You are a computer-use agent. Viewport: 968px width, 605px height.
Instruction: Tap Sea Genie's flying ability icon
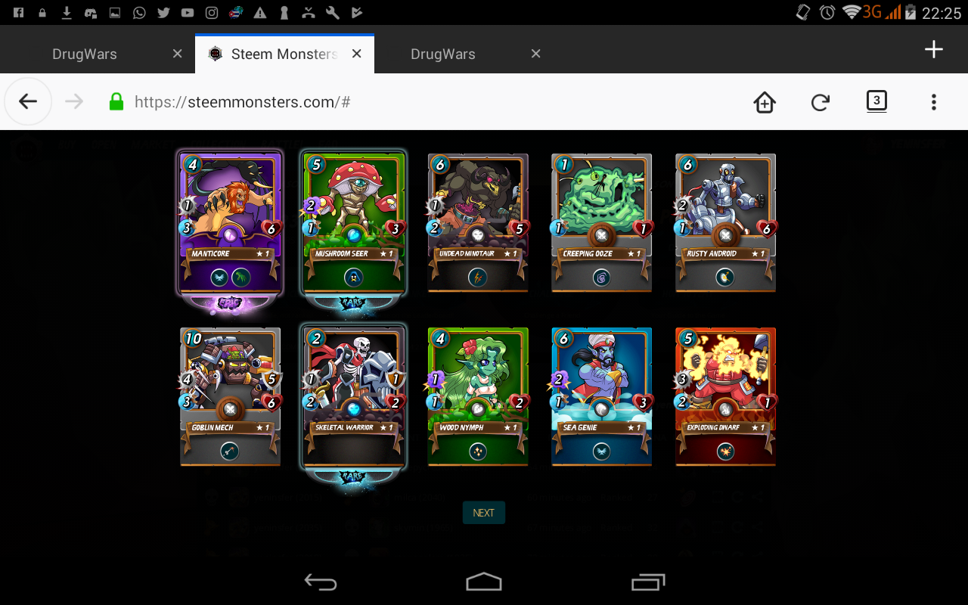[x=601, y=451]
